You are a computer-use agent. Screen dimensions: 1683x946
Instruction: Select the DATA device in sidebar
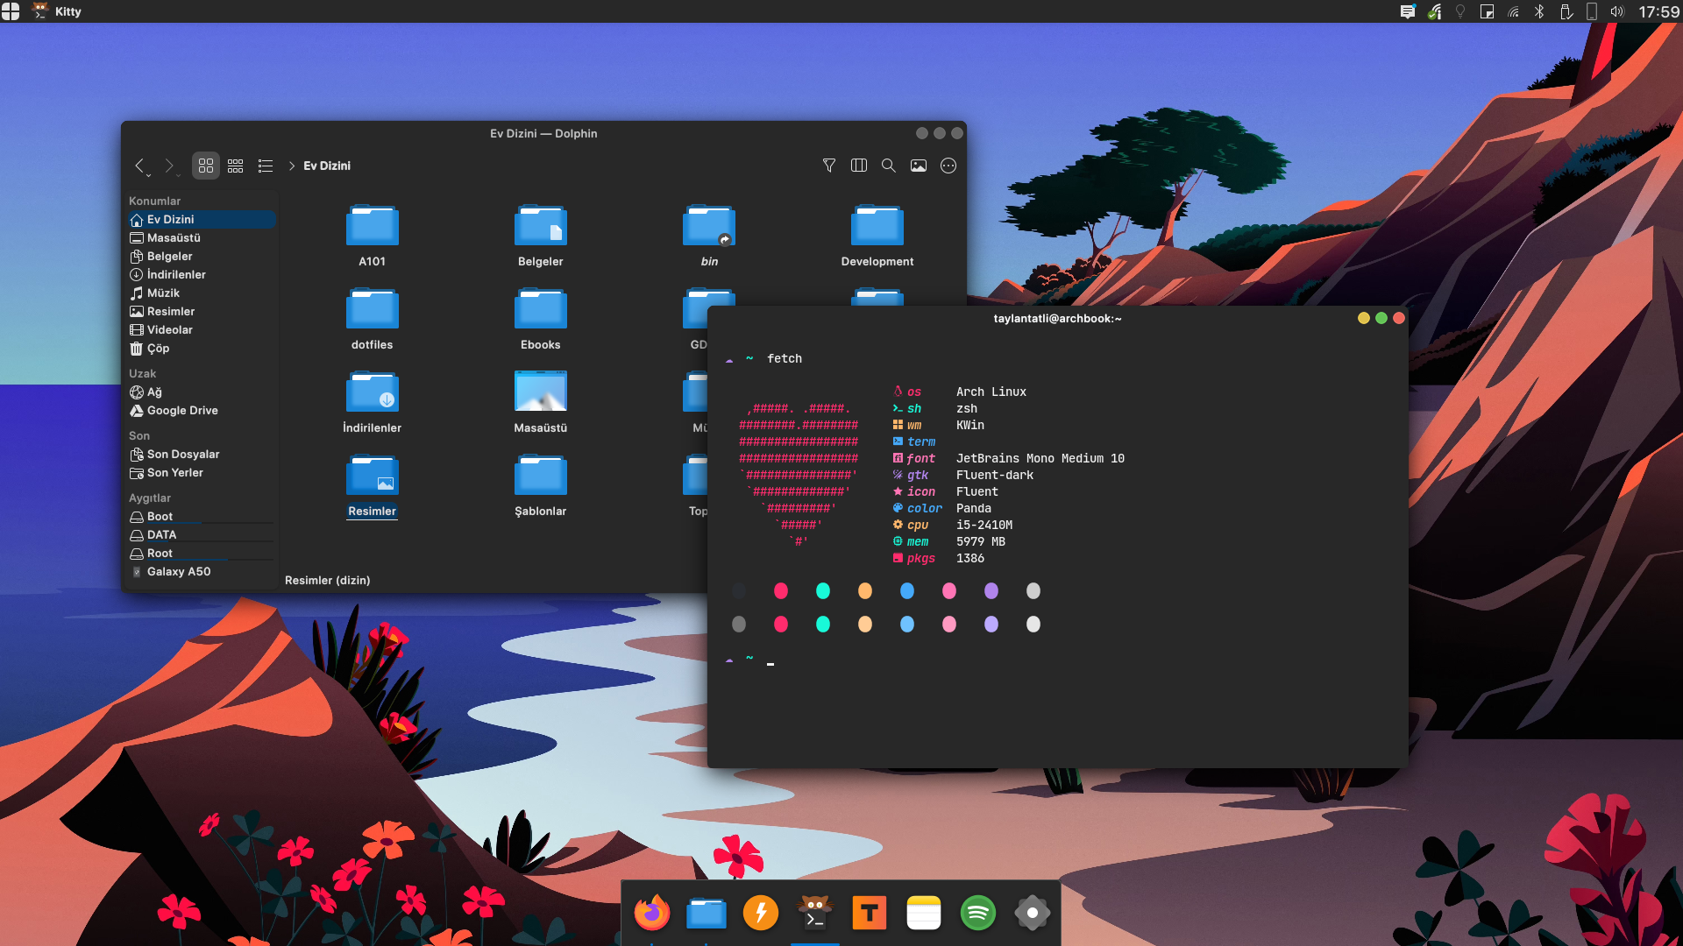(x=202, y=535)
